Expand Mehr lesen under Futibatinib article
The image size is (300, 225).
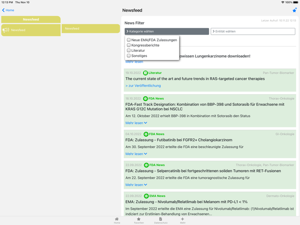click(136, 154)
